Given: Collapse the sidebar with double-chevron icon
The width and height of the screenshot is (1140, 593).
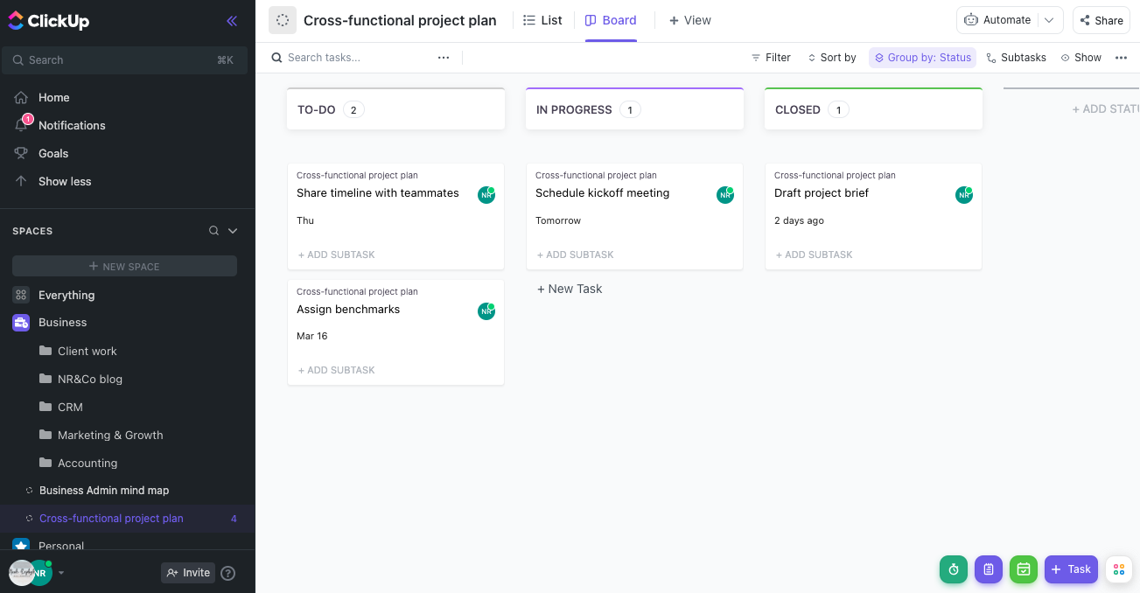Looking at the screenshot, I should 232,21.
